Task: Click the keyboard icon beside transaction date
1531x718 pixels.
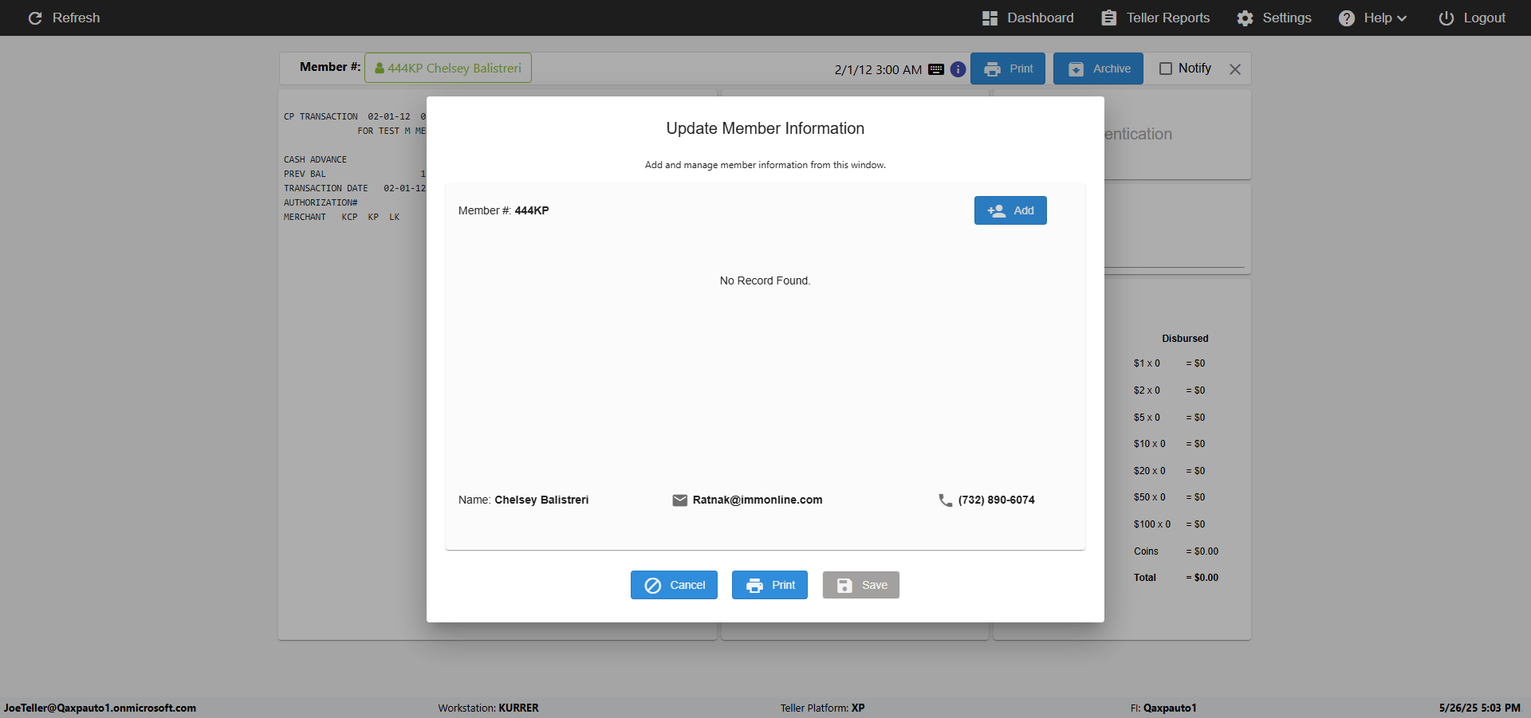Action: pyautogui.click(x=936, y=69)
